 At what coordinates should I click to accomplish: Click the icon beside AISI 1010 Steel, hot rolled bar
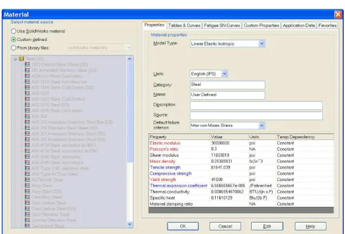27,81
